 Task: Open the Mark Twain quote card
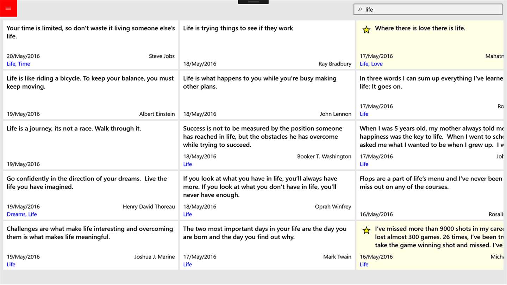point(267,243)
